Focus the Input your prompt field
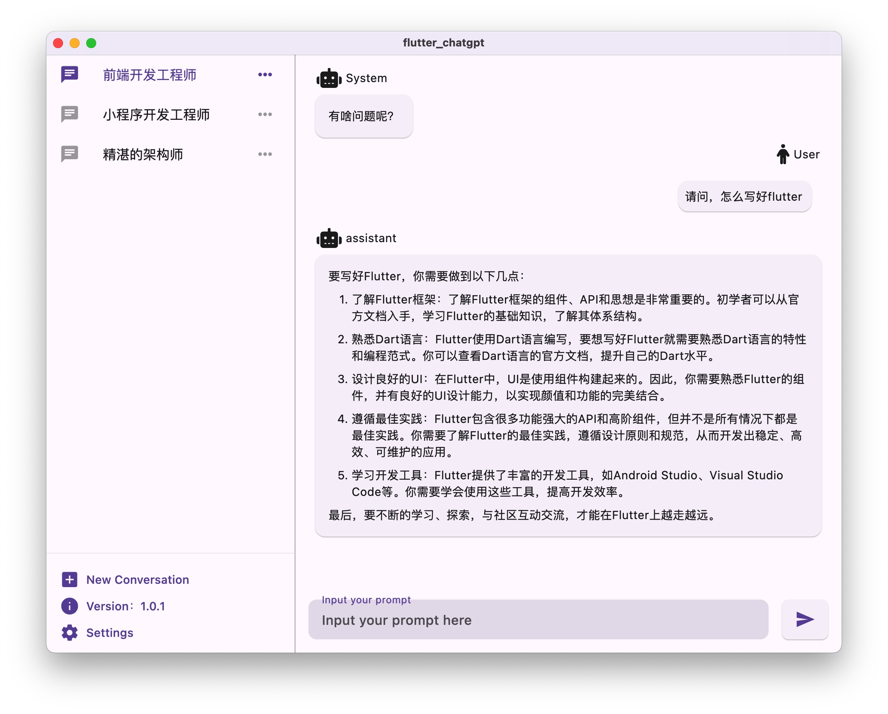This screenshot has height=714, width=888. (x=538, y=620)
